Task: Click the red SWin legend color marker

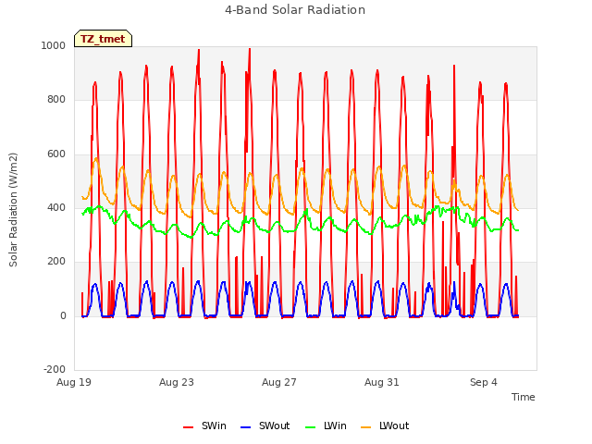Action: (x=188, y=427)
